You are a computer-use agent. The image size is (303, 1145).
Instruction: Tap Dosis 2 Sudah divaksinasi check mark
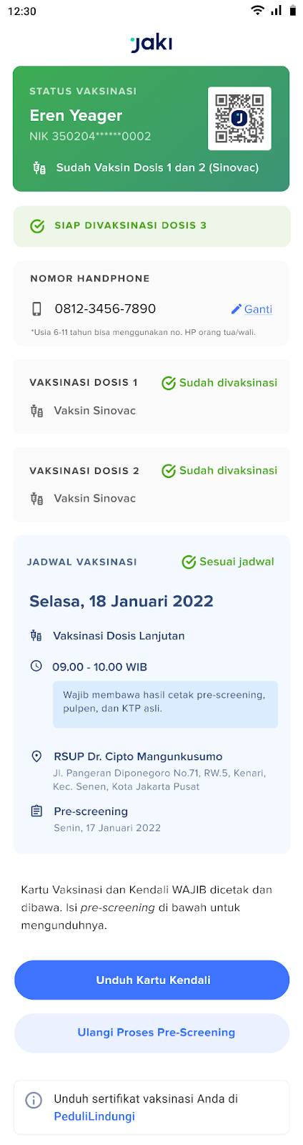coord(169,471)
